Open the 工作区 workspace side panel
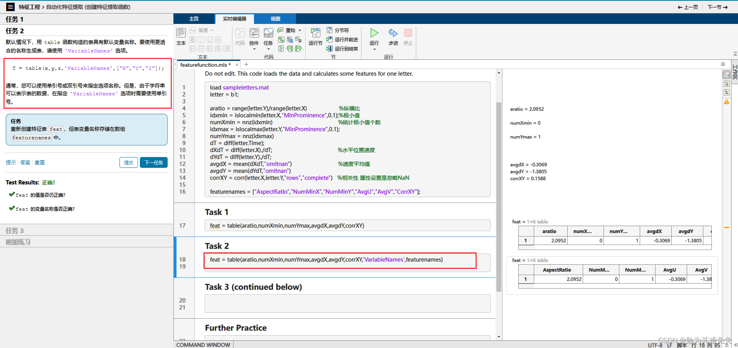 (735, 72)
